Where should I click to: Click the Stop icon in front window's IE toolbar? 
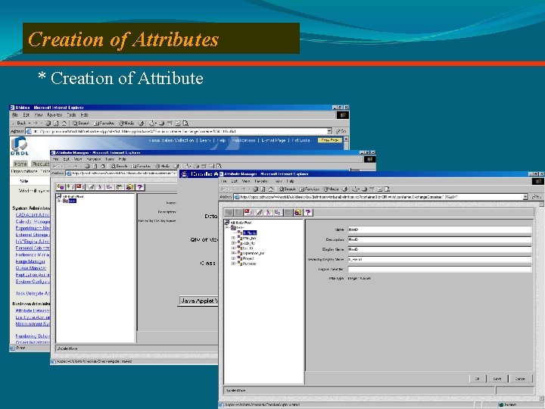[x=256, y=189]
